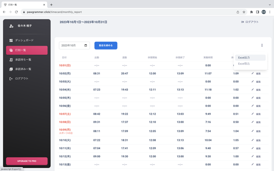Click the share icon in address bar
274x171 pixels.
click(x=238, y=12)
